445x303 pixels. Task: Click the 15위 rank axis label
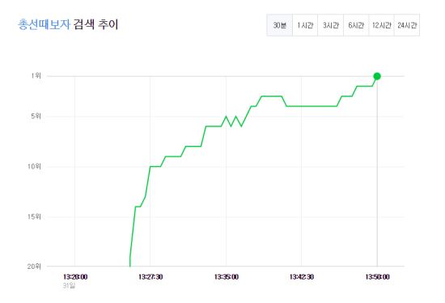tap(34, 216)
